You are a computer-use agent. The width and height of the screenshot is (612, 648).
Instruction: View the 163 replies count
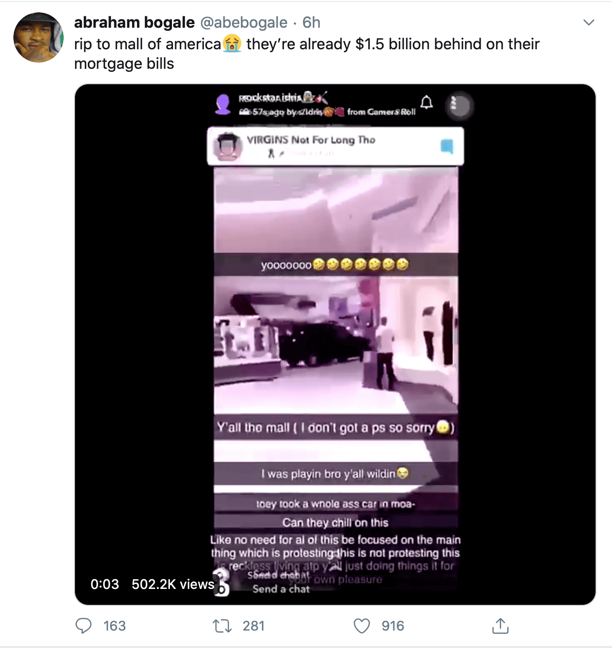[114, 626]
